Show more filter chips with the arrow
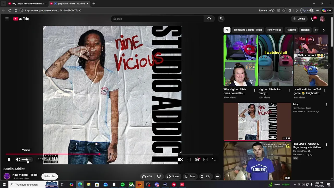334x188 pixels. tap(324, 30)
